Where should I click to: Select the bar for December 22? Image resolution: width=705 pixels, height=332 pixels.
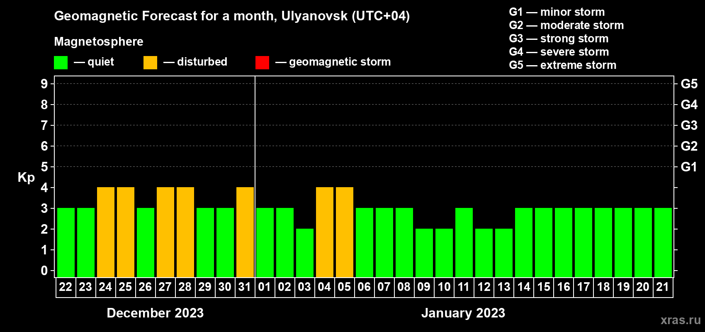pos(66,242)
